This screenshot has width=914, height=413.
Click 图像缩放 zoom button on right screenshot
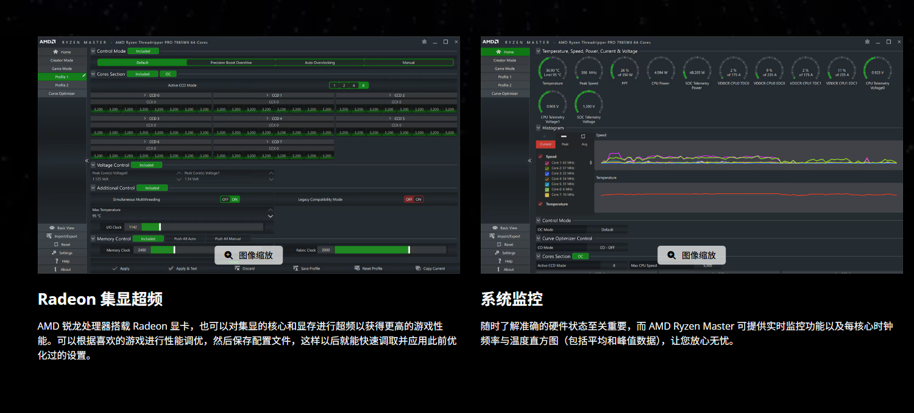pyautogui.click(x=691, y=255)
